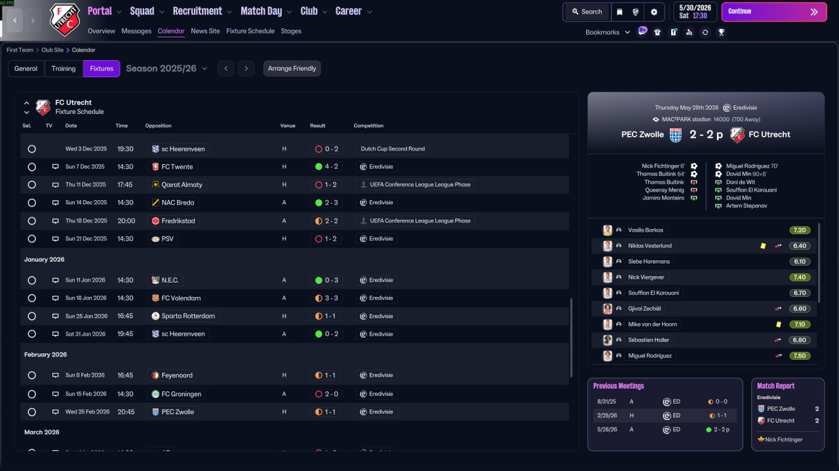This screenshot has height=471, width=839.
Task: Collapse the FC Utrecht fixture schedule up chevron
Action: 27,103
